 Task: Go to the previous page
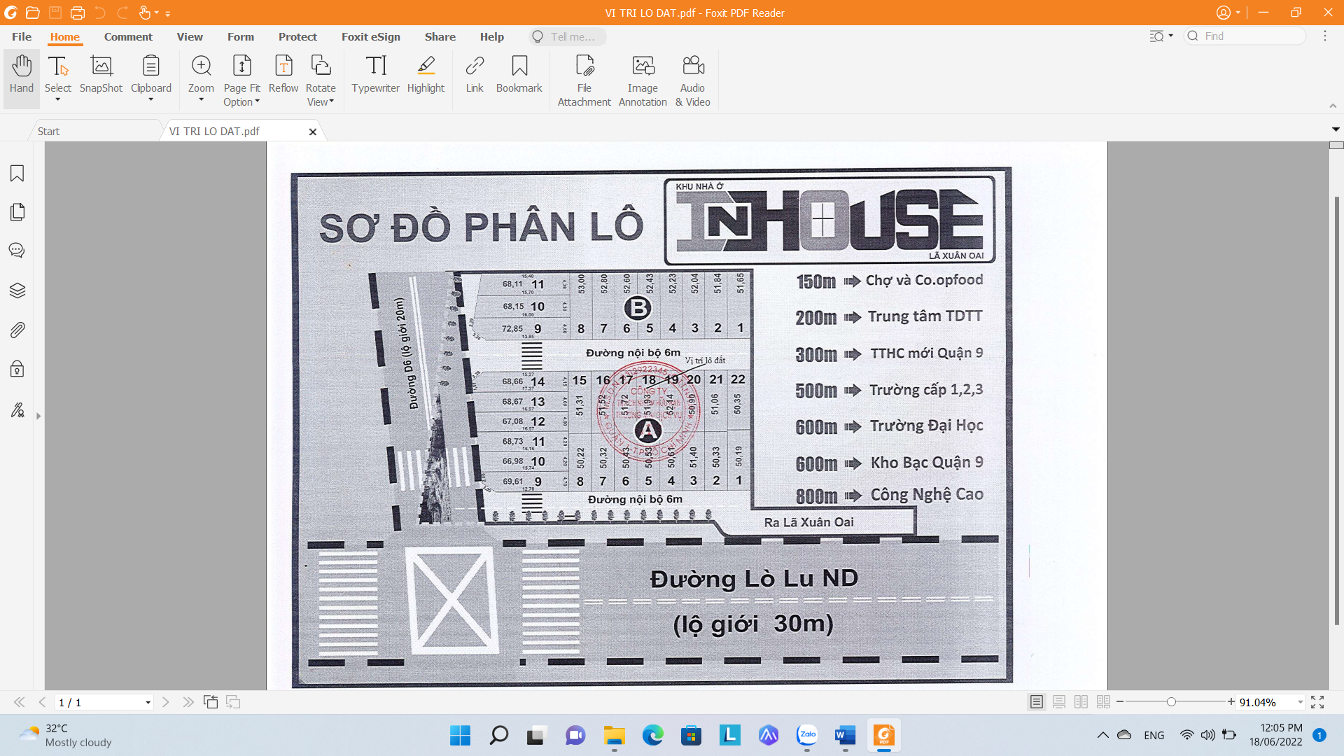(42, 702)
